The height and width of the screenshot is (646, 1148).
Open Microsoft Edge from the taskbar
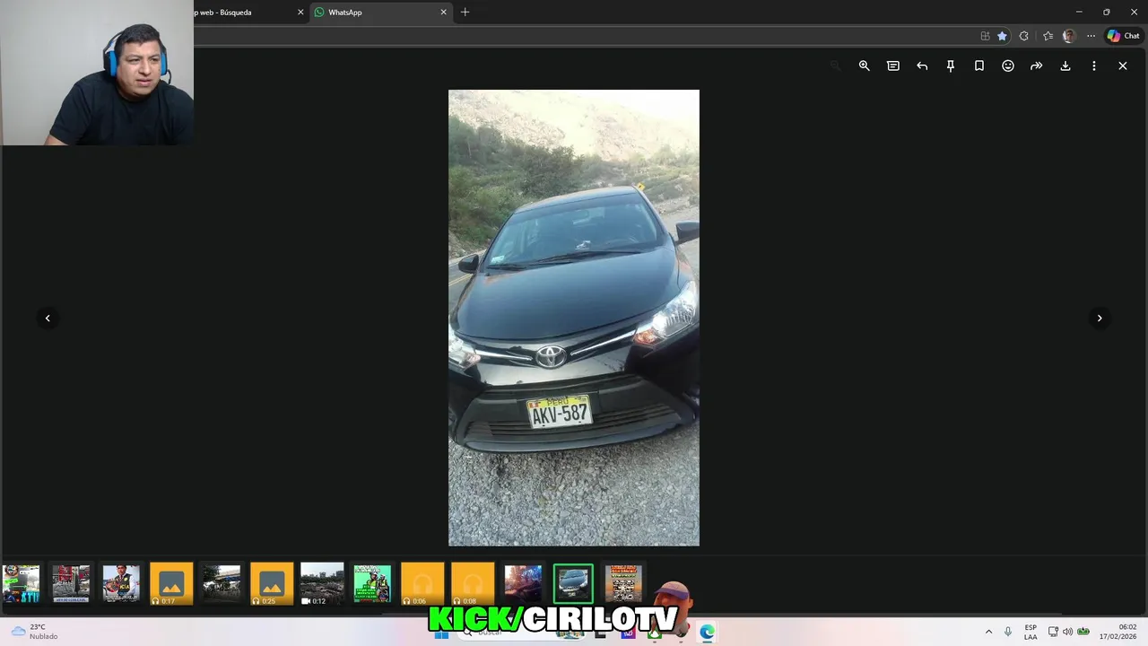pyautogui.click(x=707, y=632)
